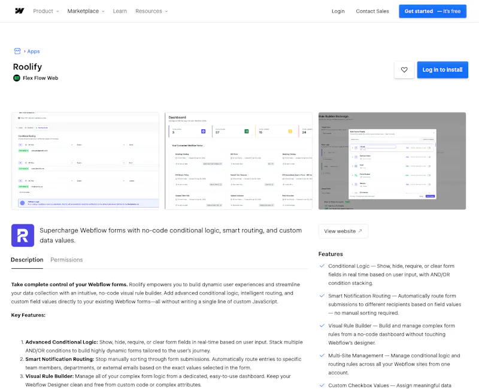Click 'Take complete control of your Webflow forms.' text

[69, 285]
